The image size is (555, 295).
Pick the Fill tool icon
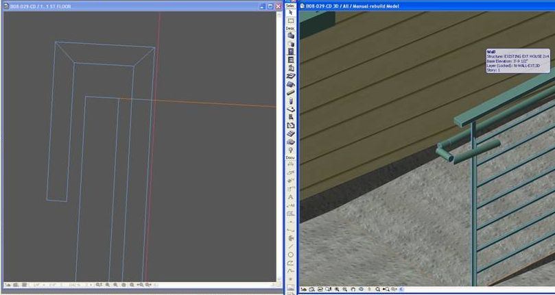coord(291,213)
